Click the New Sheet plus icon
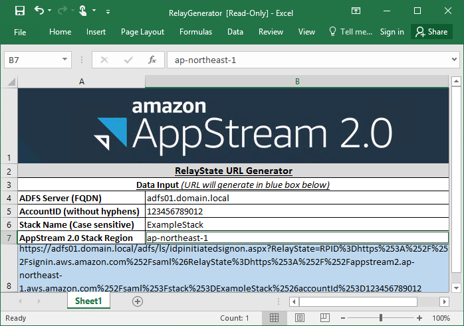464x326 pixels. tap(138, 301)
